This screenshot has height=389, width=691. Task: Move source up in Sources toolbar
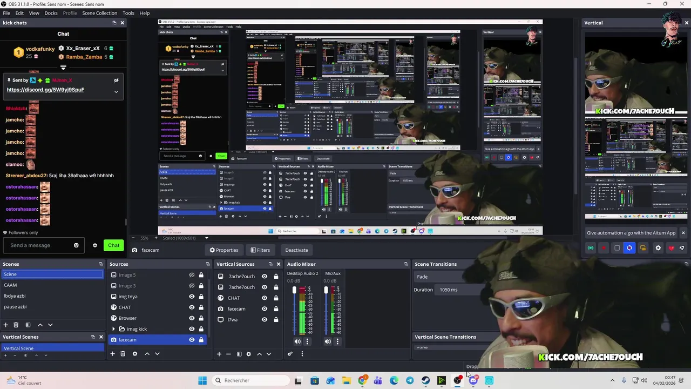click(147, 354)
